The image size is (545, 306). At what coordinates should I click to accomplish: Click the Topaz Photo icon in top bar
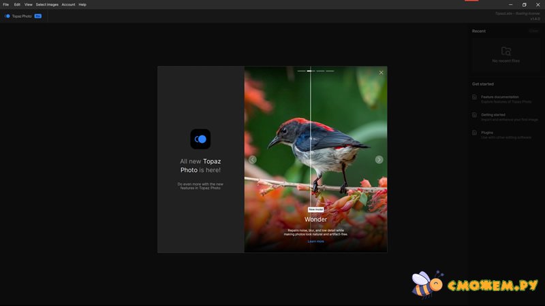click(7, 16)
